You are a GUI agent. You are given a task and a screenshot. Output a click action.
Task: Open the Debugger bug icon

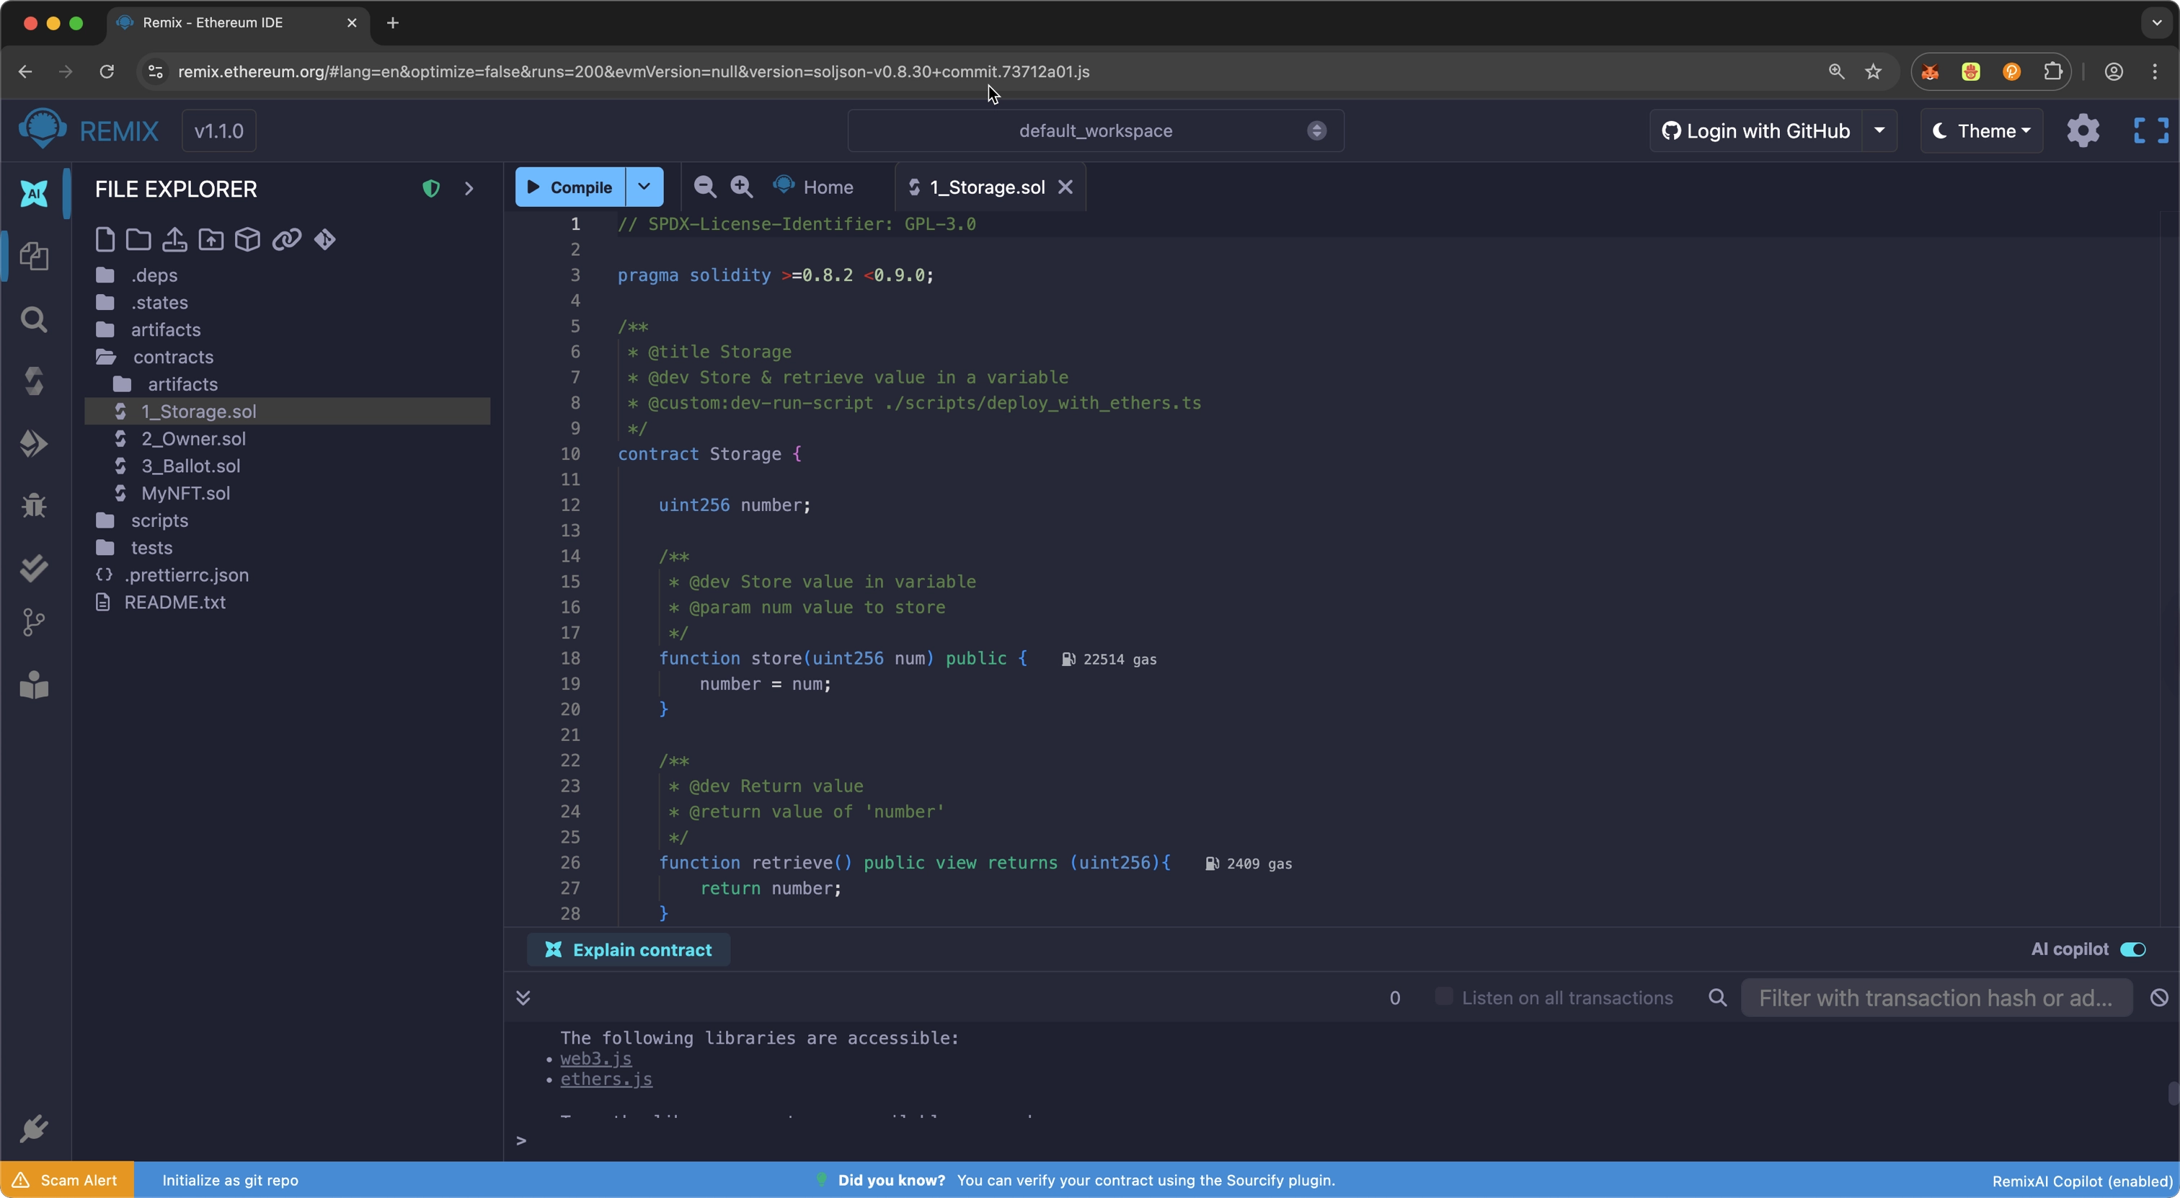tap(34, 505)
